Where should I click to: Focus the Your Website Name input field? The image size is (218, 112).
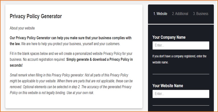tap(181, 94)
